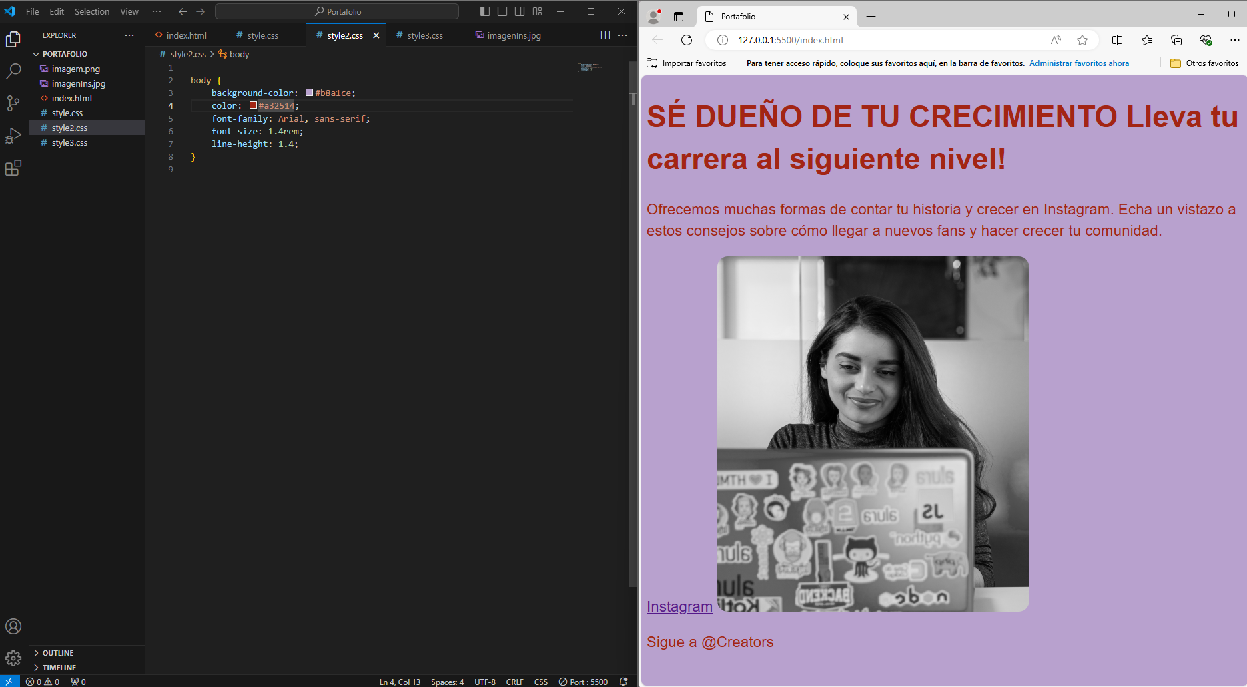Open Edge tab actions menu

click(679, 16)
